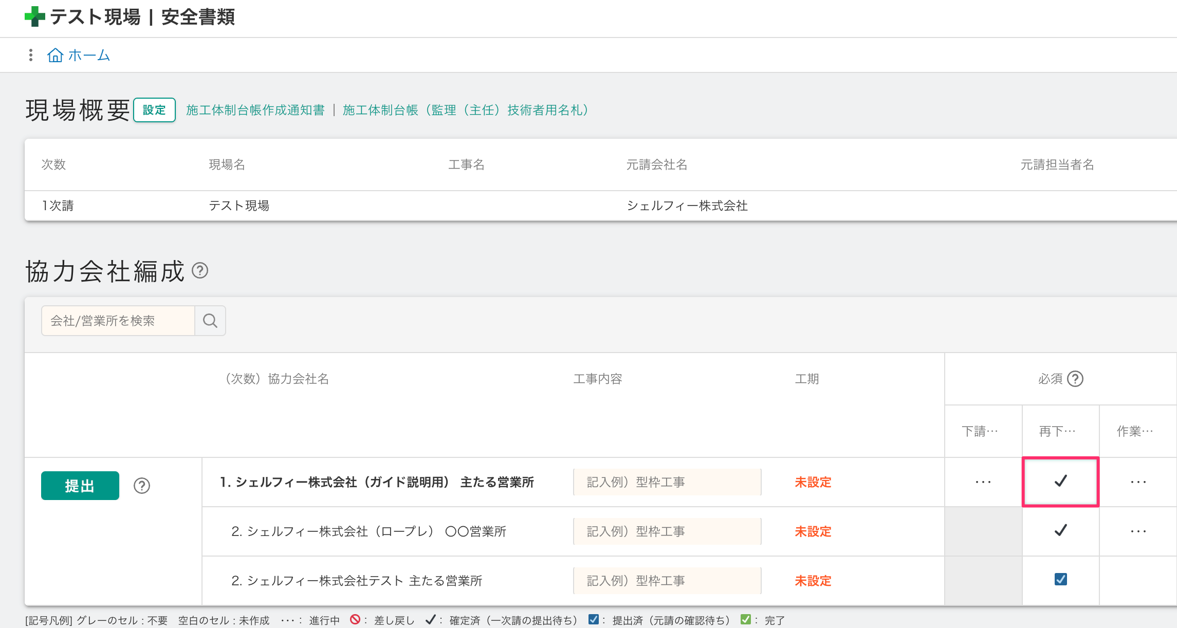Click the help icon next to 必須 column
1177x628 pixels.
pyautogui.click(x=1076, y=379)
